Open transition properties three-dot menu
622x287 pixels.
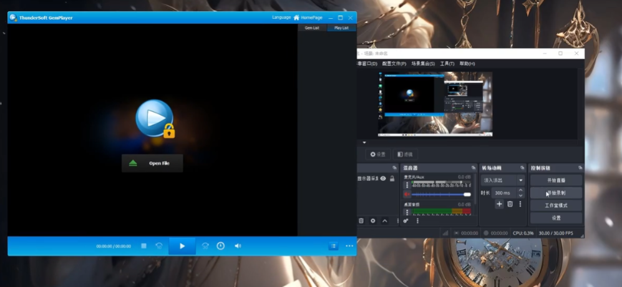pos(520,204)
